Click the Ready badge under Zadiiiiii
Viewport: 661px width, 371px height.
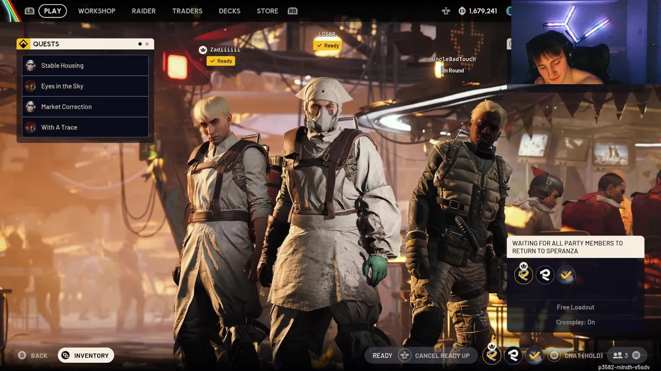221,61
